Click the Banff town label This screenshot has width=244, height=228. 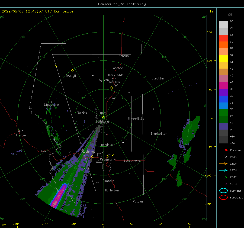[x=45, y=151]
